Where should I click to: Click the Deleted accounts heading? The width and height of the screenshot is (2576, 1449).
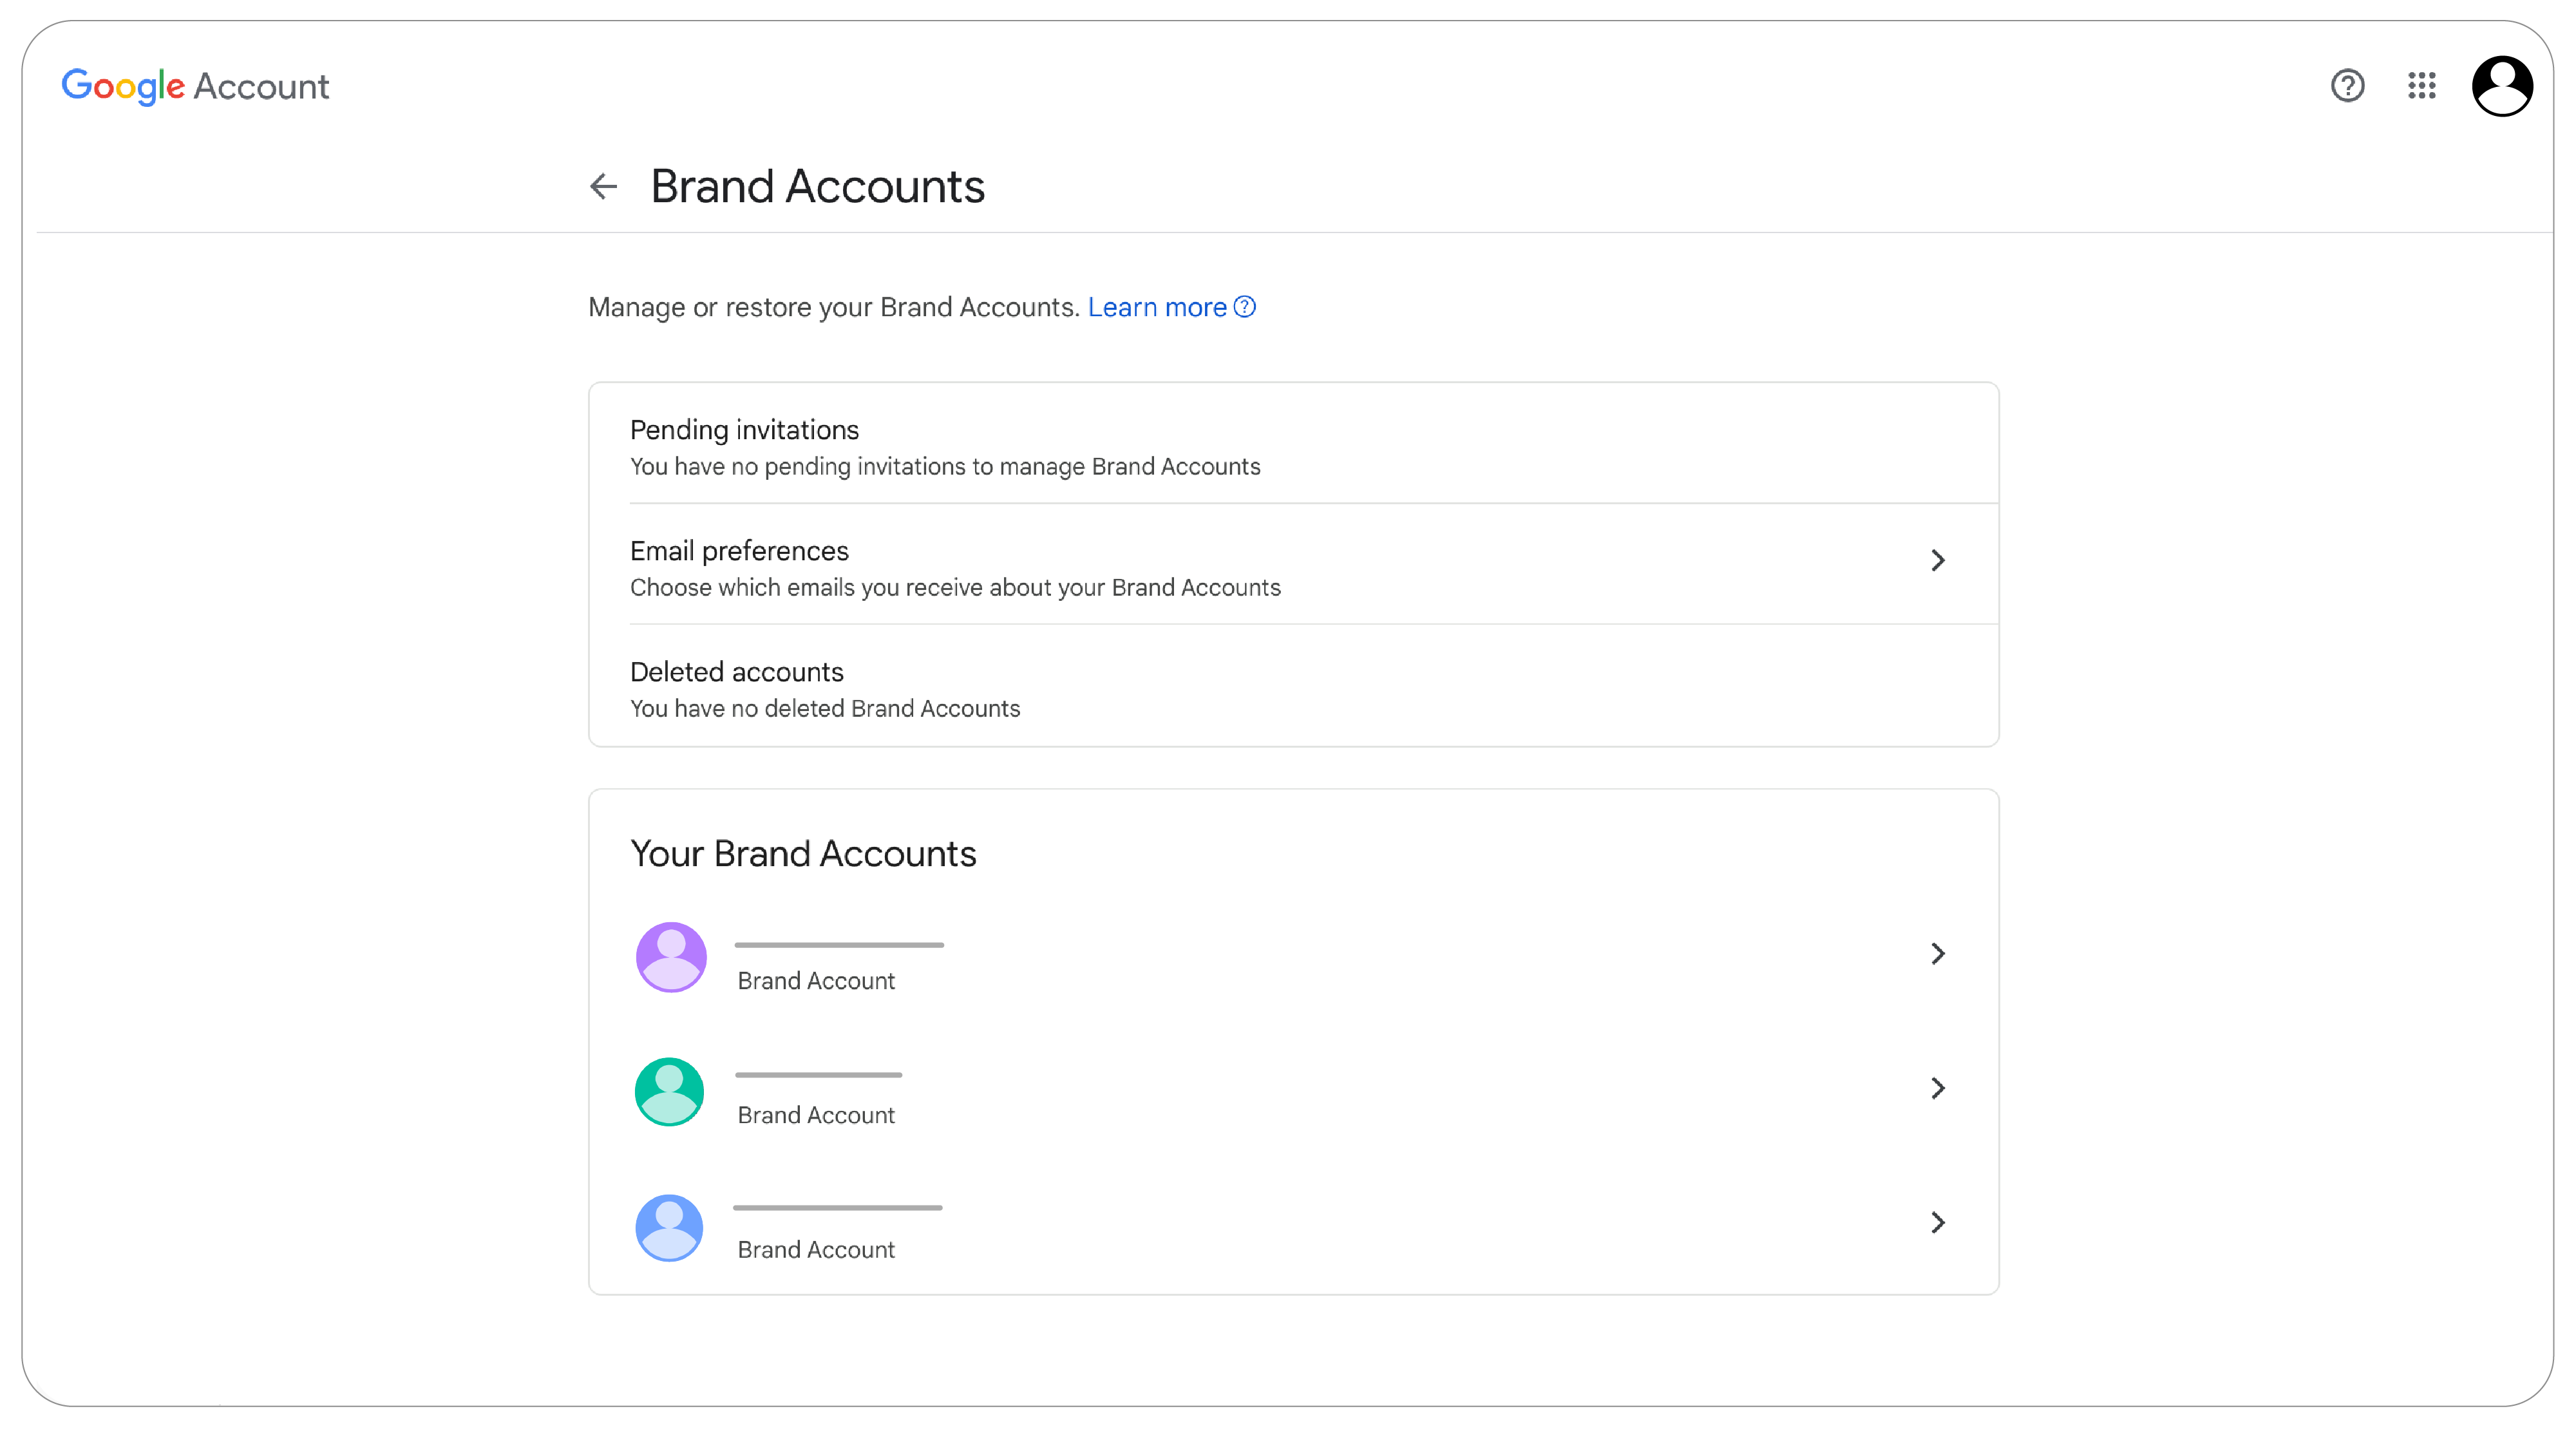(737, 672)
